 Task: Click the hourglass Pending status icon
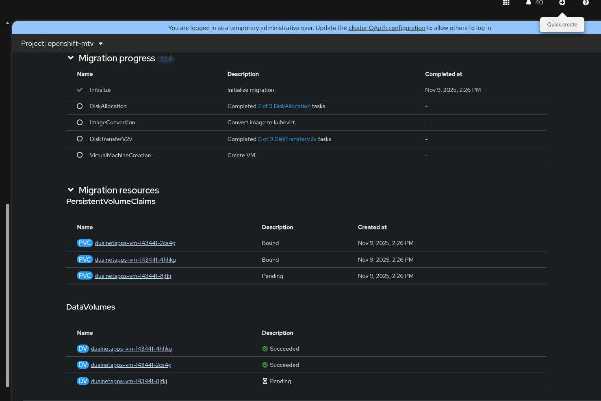pos(265,381)
